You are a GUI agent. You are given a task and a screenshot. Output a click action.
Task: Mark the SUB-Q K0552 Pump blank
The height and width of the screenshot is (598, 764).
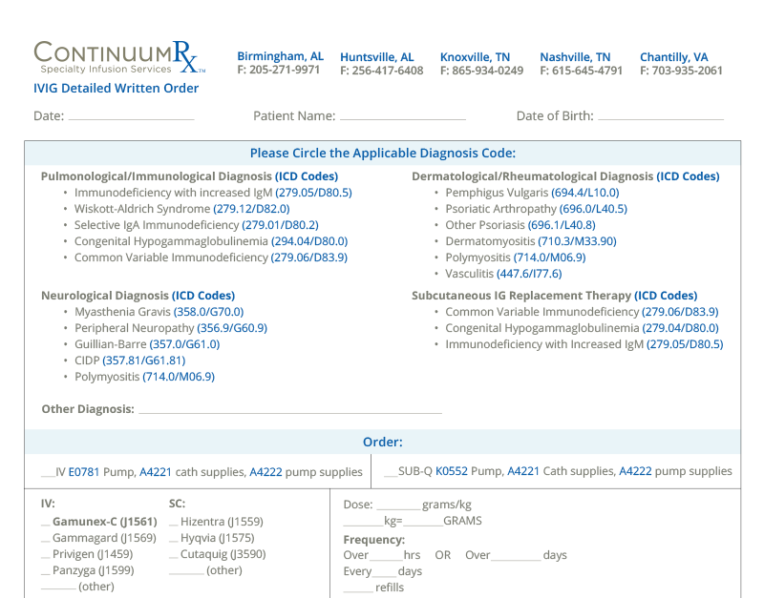coord(391,472)
